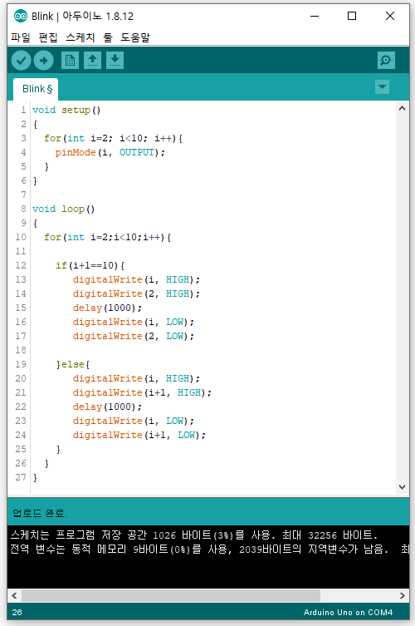Viewport: 415px width, 626px height.
Task: Open the 스케치 menu
Action: (x=81, y=37)
